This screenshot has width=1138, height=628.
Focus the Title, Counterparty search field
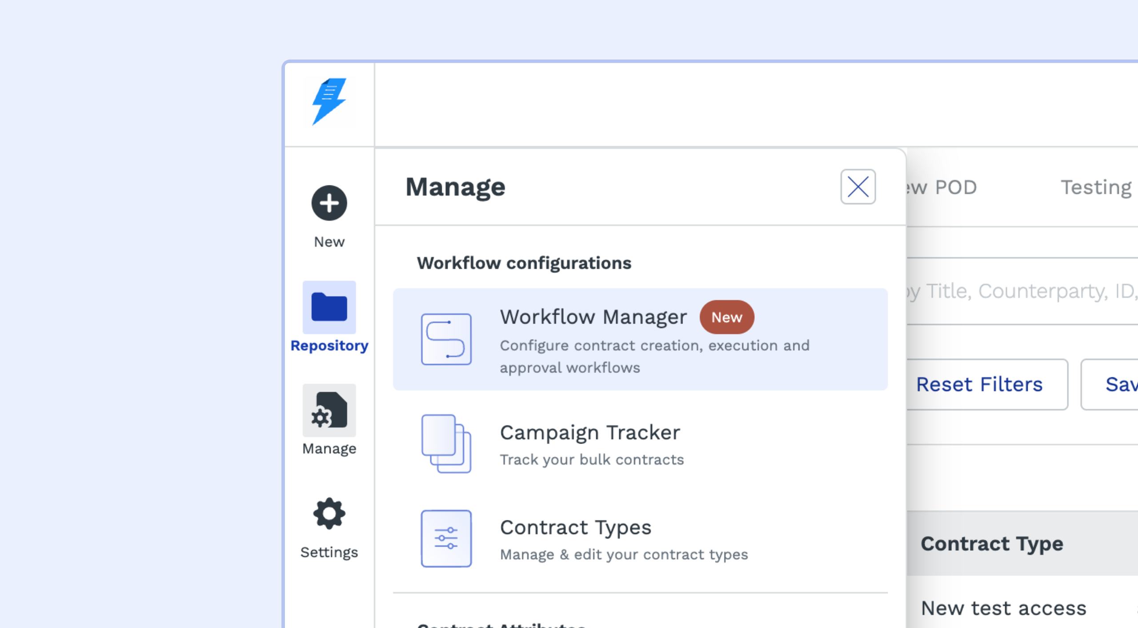click(1022, 292)
